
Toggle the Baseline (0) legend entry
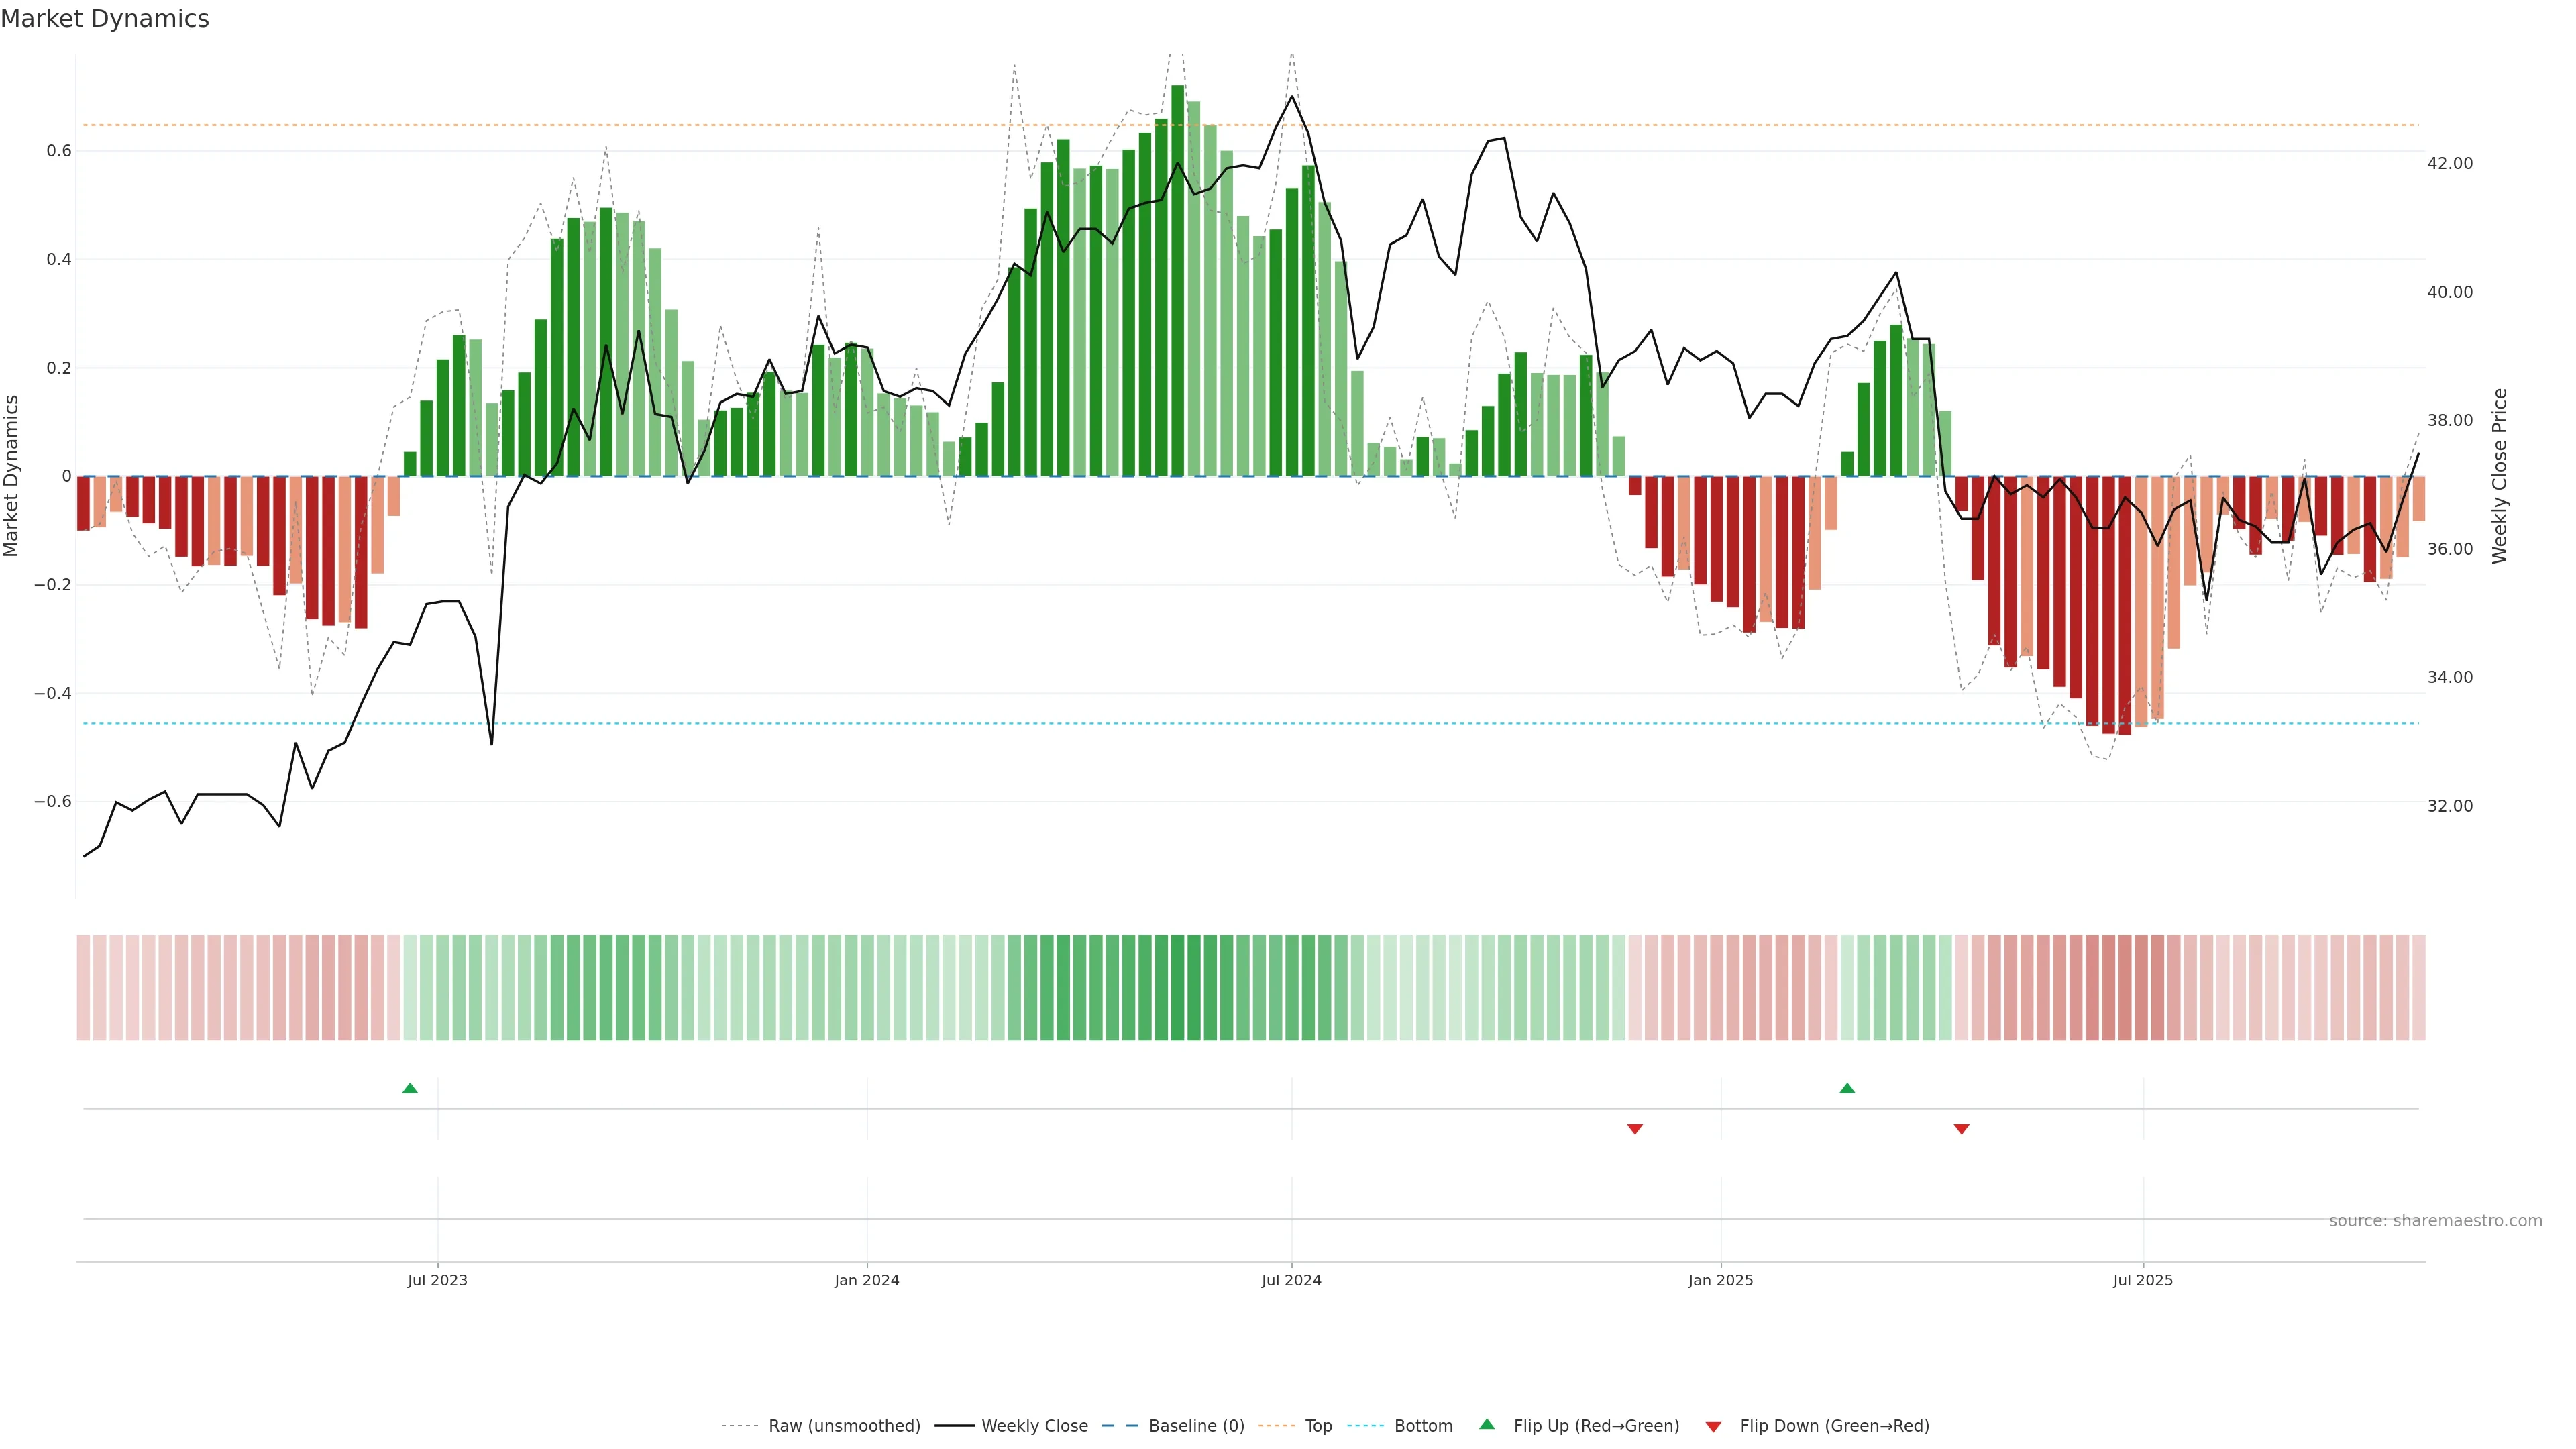coord(1196,1426)
